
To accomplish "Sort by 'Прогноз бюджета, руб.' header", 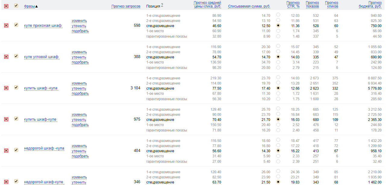I will [x=370, y=5].
